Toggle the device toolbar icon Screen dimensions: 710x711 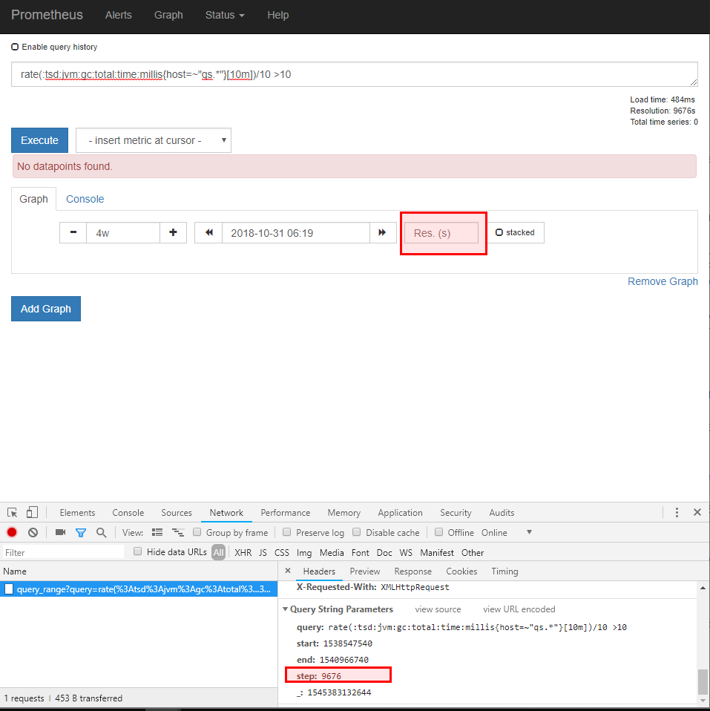coord(30,512)
